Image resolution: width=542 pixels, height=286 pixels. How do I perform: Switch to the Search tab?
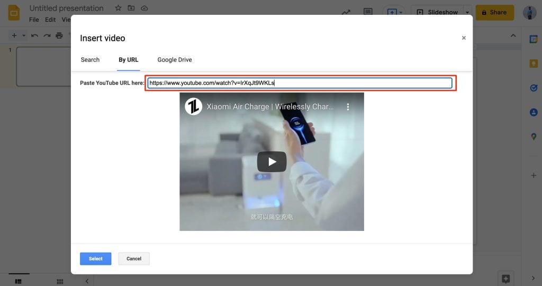coord(90,60)
